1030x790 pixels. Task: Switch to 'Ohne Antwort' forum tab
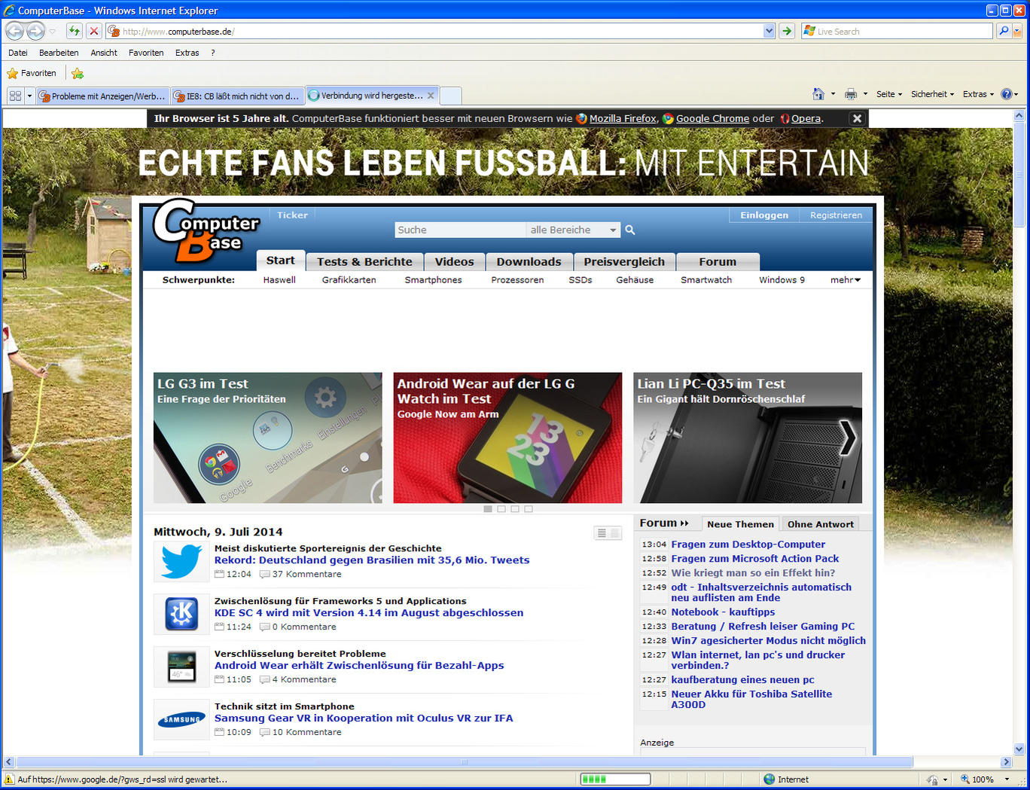(x=820, y=524)
